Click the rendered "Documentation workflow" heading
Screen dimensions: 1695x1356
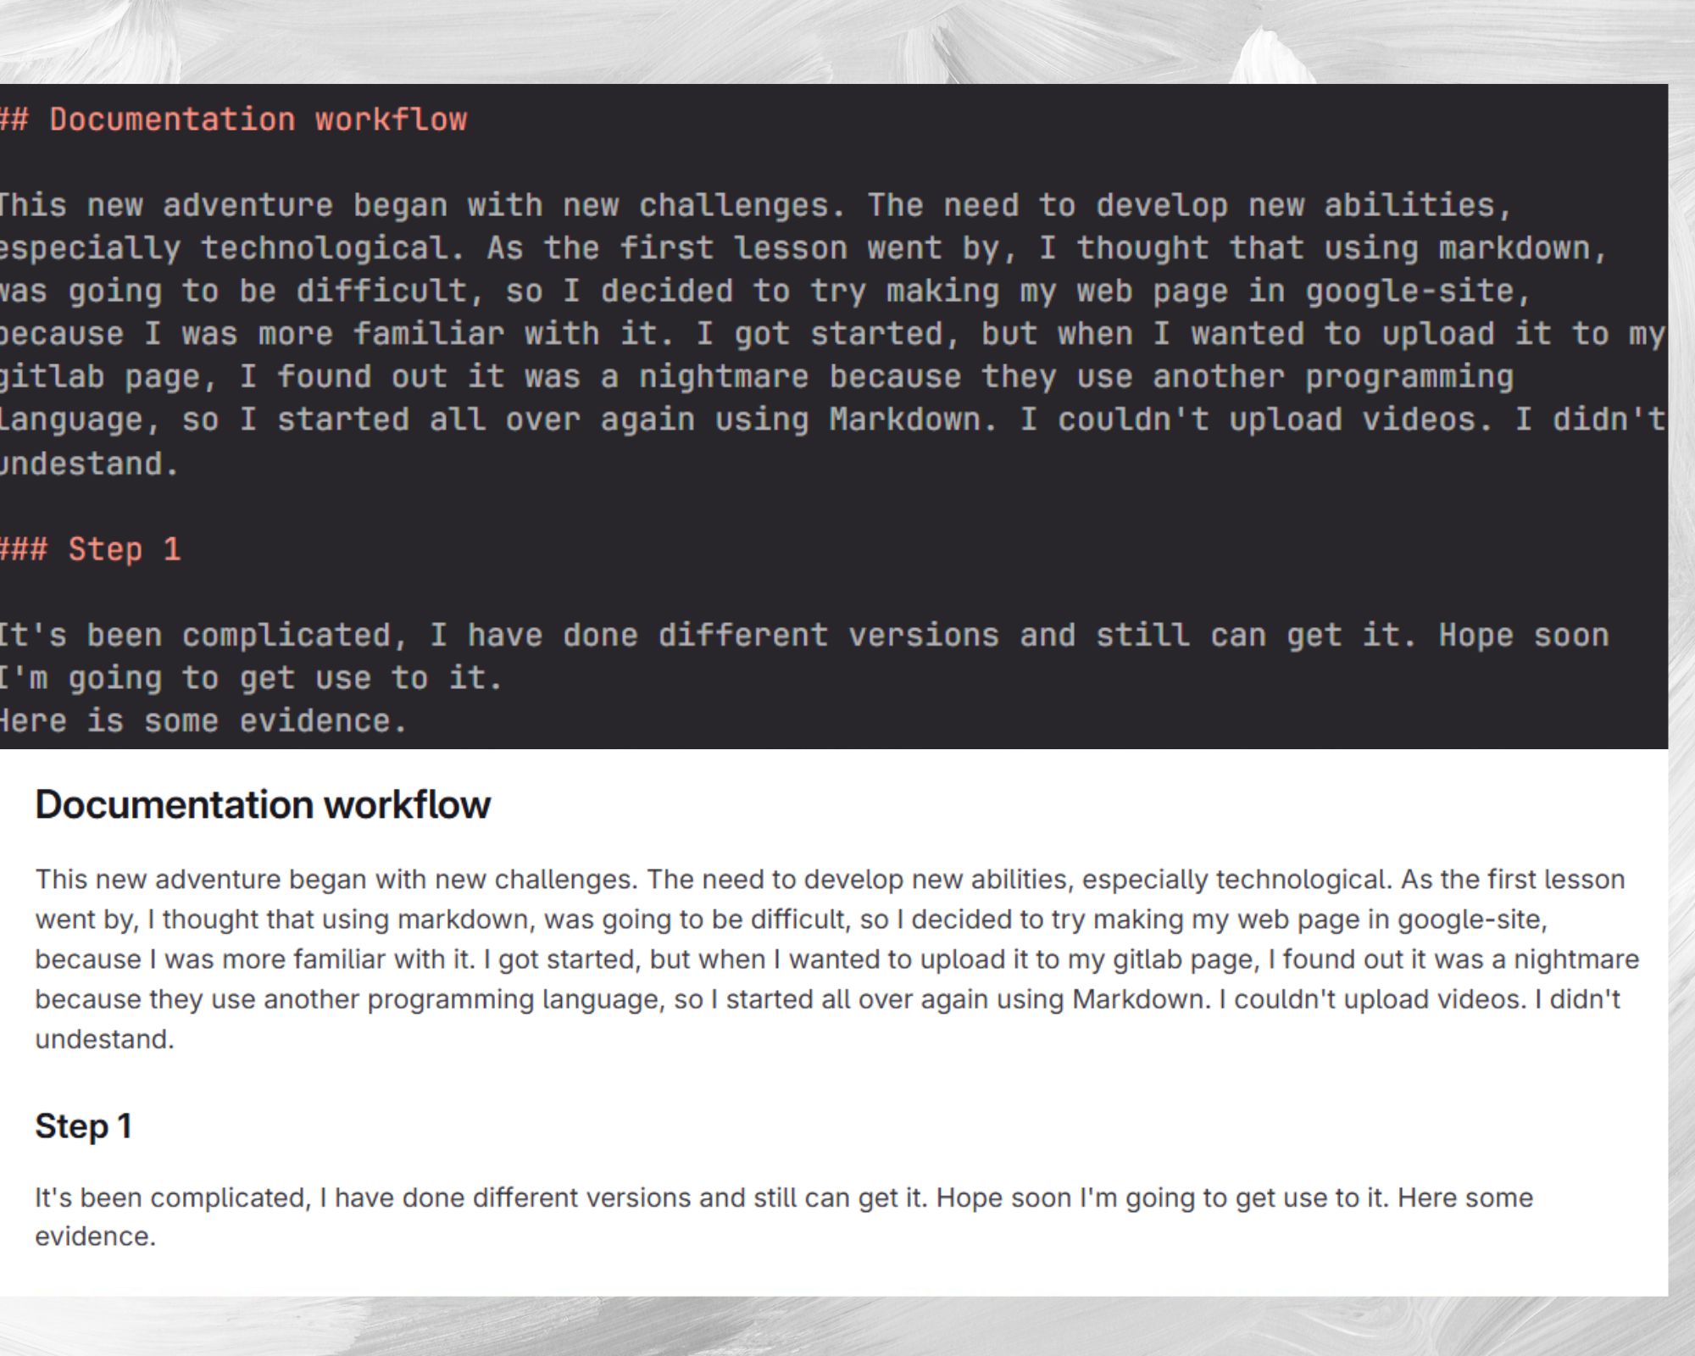[263, 804]
